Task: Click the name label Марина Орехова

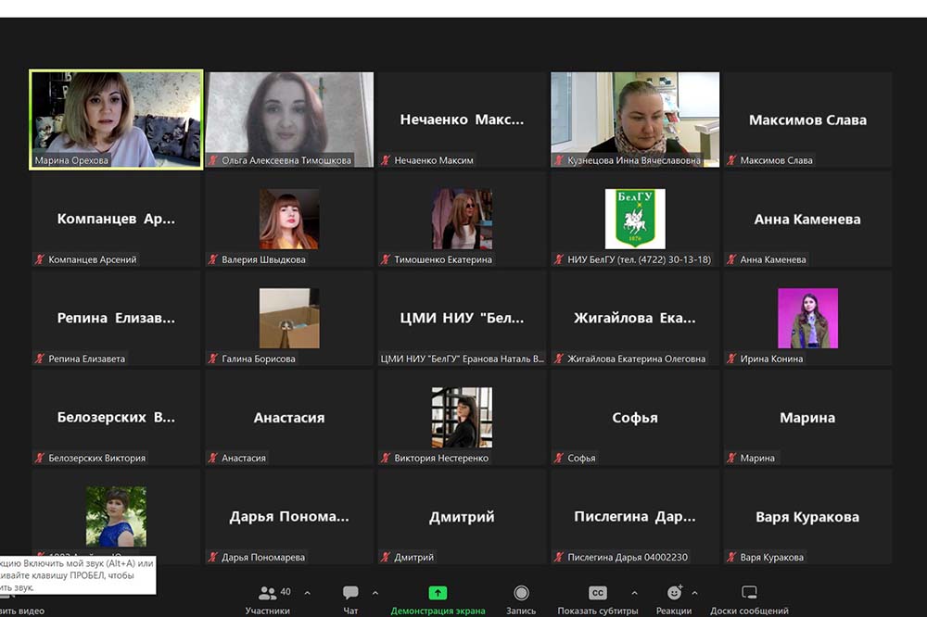Action: point(71,160)
